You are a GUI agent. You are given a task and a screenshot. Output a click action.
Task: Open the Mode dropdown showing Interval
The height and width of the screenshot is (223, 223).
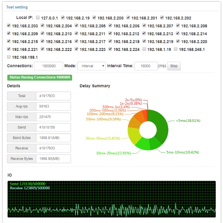[91, 66]
